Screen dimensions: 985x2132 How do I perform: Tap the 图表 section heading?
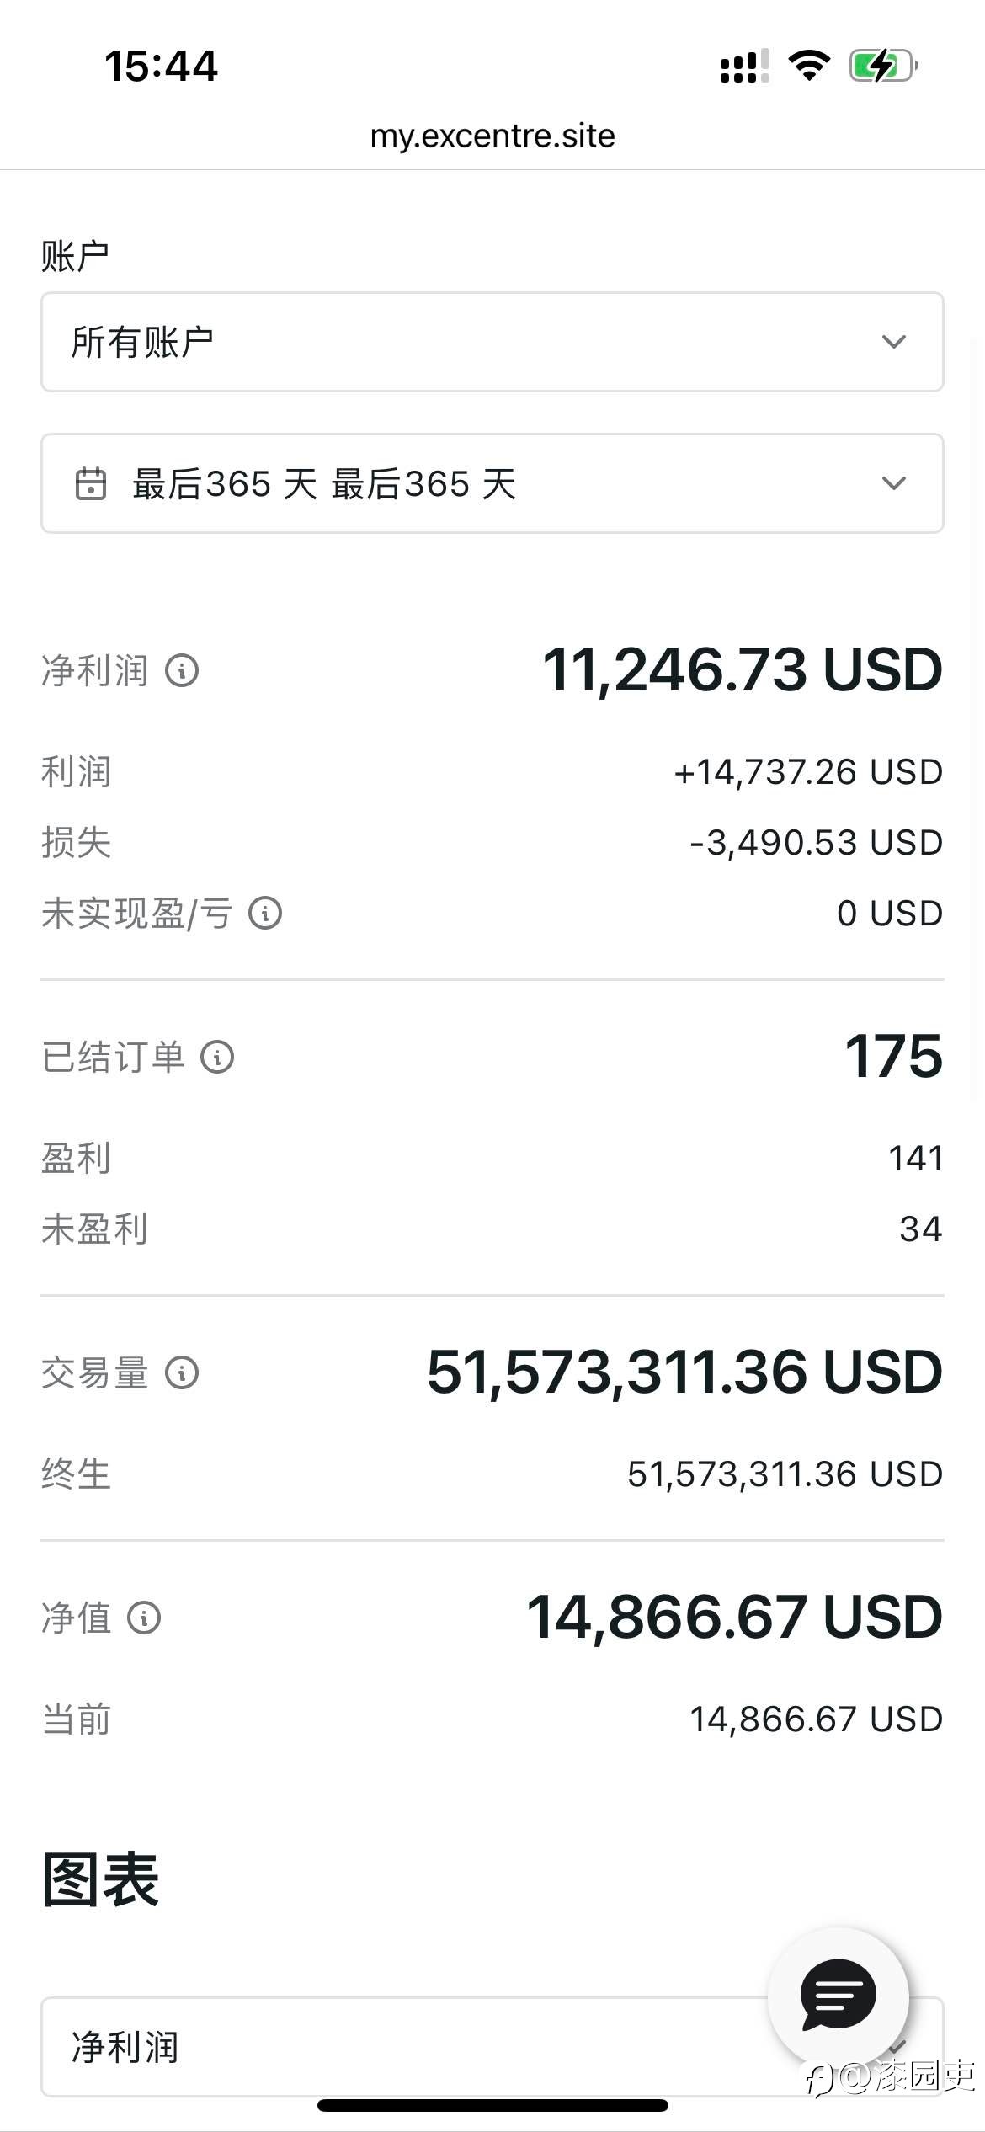click(100, 1879)
